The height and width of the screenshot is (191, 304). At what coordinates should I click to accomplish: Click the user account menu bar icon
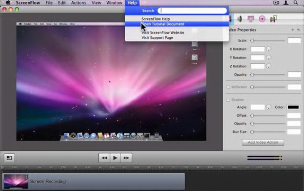pos(286,3)
